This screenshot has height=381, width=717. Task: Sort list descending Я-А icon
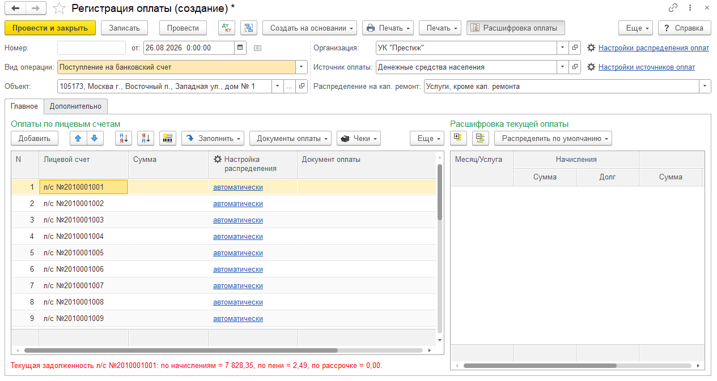point(146,138)
